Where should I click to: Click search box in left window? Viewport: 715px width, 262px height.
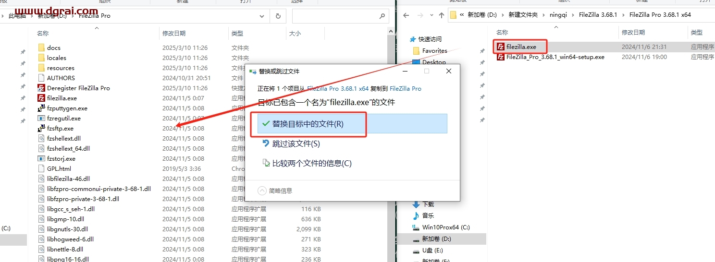tap(339, 16)
